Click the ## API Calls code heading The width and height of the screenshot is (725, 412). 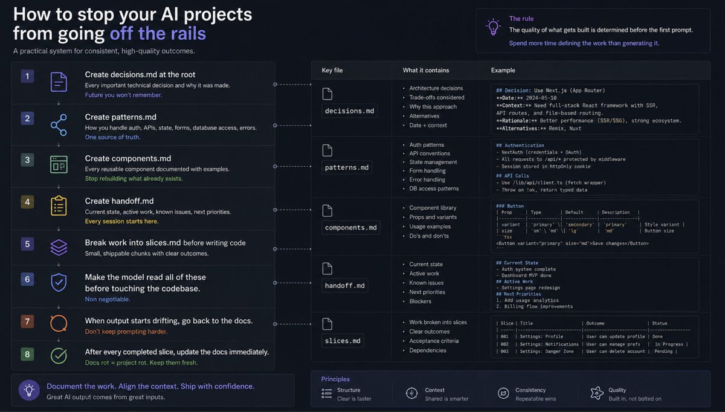coord(512,176)
